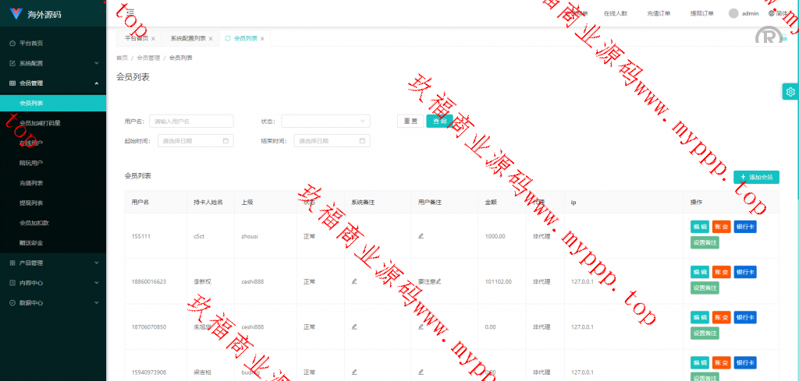
Task: Switch to the 平台首页 tab
Action: point(136,38)
